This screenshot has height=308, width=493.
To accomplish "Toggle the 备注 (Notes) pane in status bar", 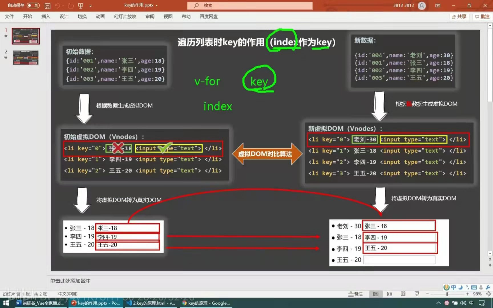I will (355, 294).
